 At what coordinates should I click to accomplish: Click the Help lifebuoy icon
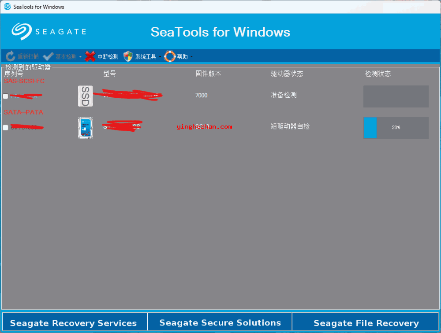[x=170, y=56]
